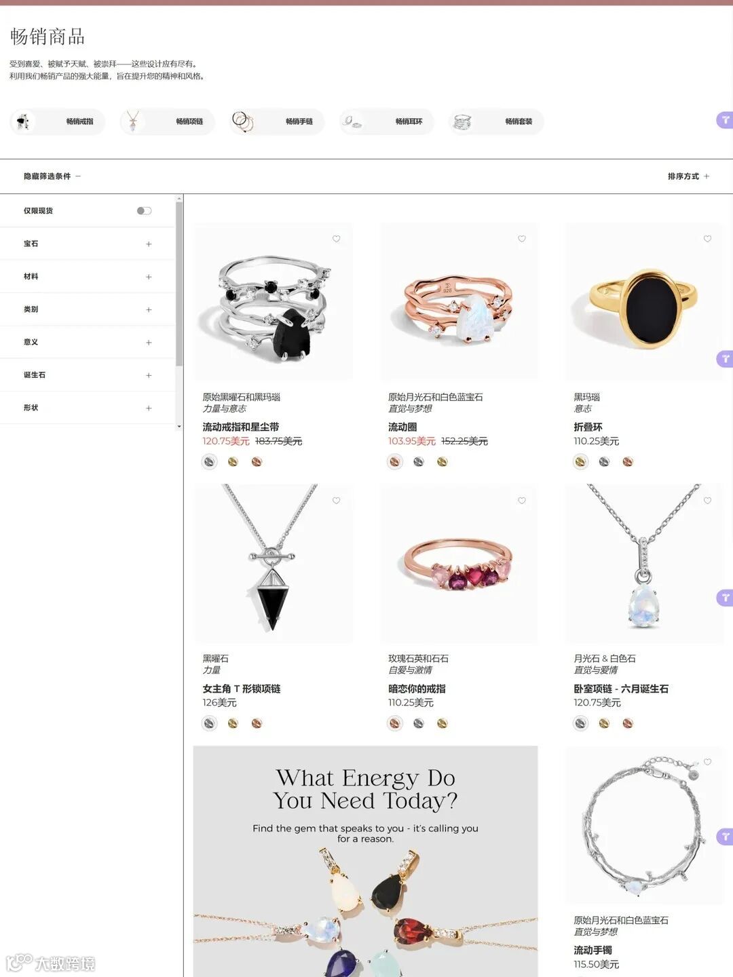Select rose gold swatch for 流动戒指和星尘带
733x977 pixels.
[257, 462]
